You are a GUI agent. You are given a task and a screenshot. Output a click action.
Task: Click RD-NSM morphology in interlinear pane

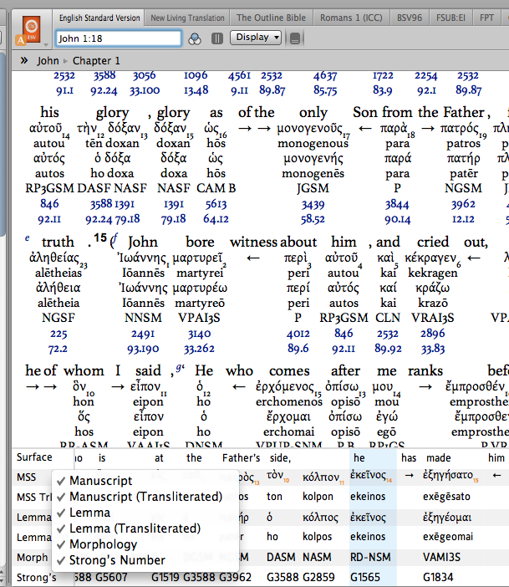(x=370, y=557)
